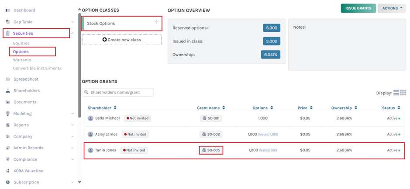
Task: Switch to list display view icon
Action: [396, 93]
